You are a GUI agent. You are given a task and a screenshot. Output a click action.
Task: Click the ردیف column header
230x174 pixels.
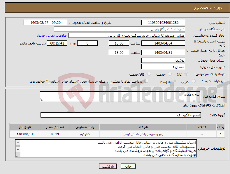tap(221, 127)
